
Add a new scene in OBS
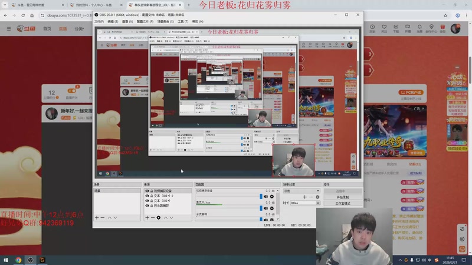tap(97, 217)
